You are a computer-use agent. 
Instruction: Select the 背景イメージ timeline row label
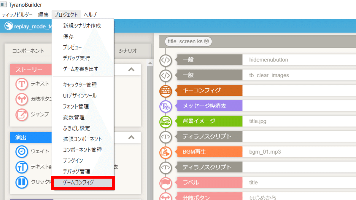(x=209, y=121)
